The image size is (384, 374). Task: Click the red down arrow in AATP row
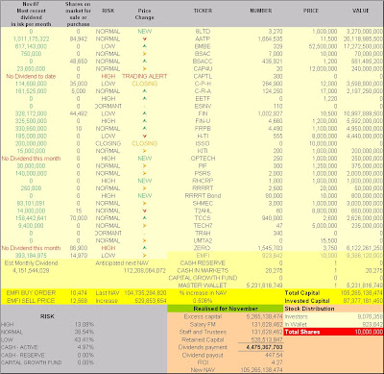click(x=145, y=38)
